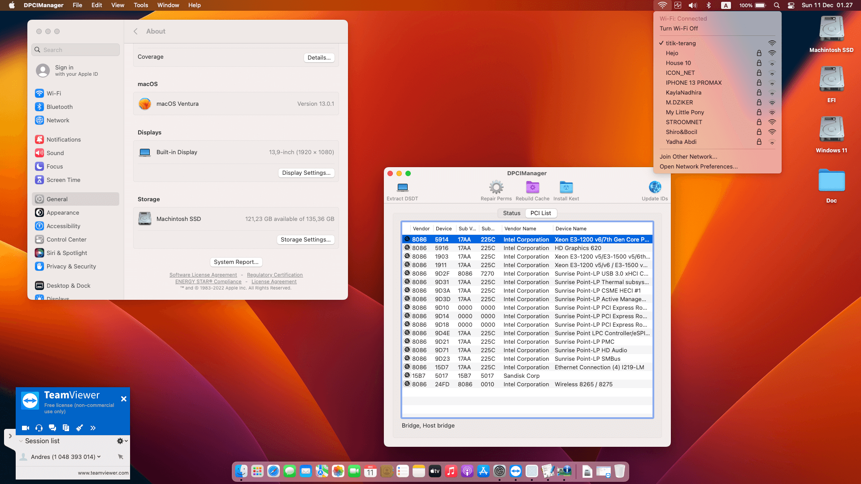Sort by Vendor Name column header
This screenshot has width=861, height=484.
527,229
